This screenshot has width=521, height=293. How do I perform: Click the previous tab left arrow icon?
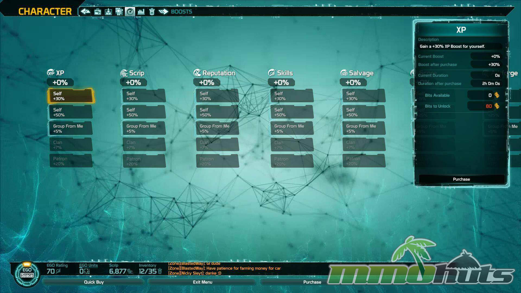click(85, 12)
